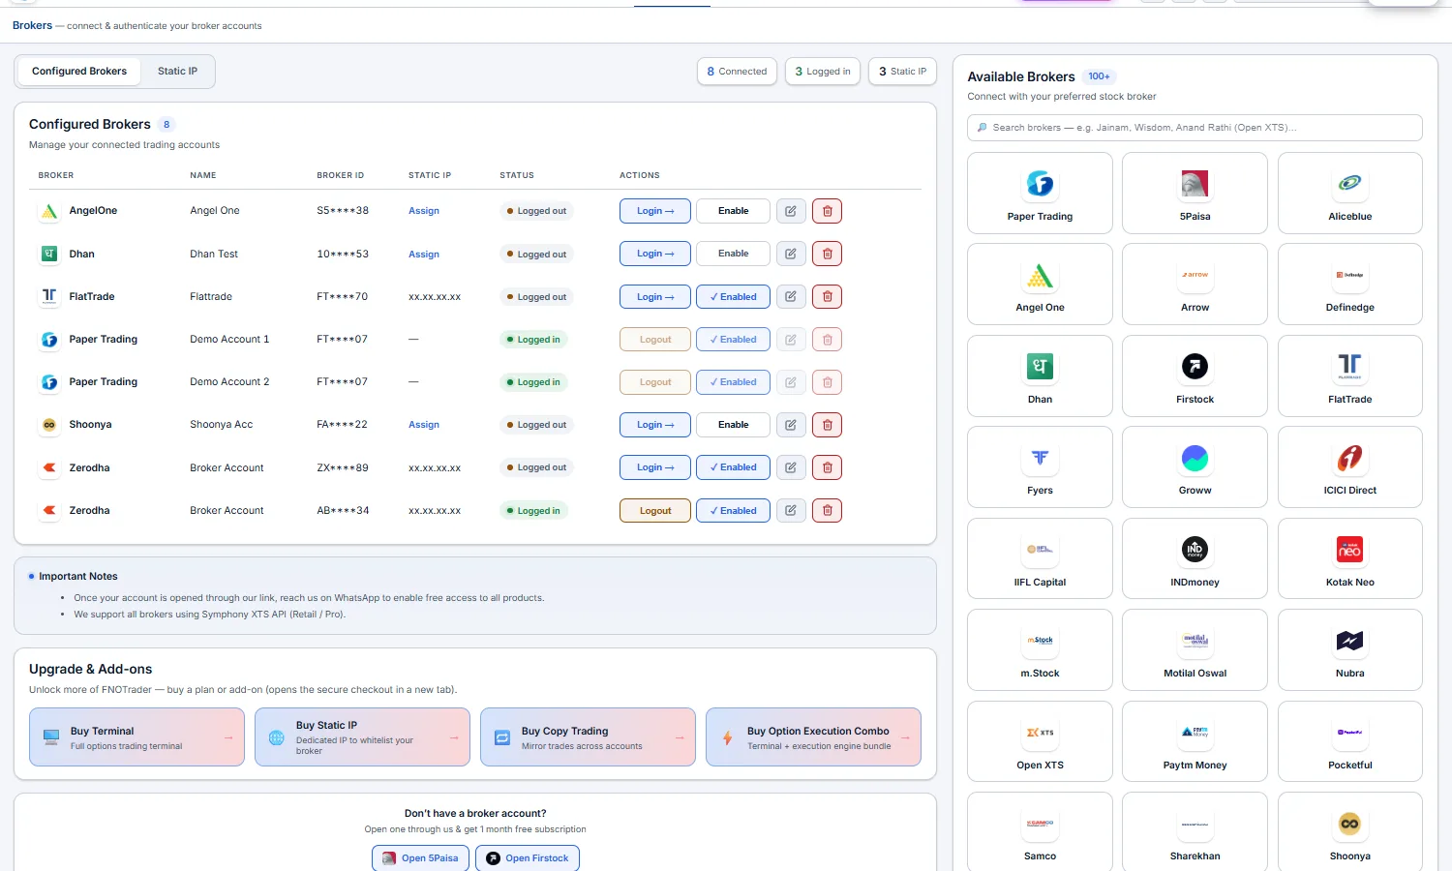Viewport: 1452px width, 871px height.
Task: Delete the AngelOne broker entry
Action: click(828, 211)
